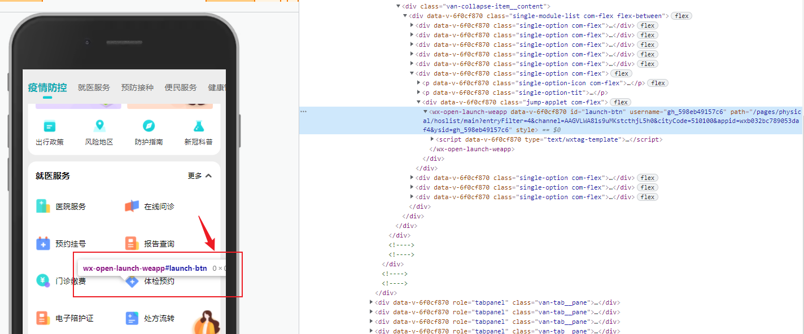This screenshot has width=804, height=334.
Task: Collapse the wx-open-launch-weapp node
Action: tap(426, 112)
